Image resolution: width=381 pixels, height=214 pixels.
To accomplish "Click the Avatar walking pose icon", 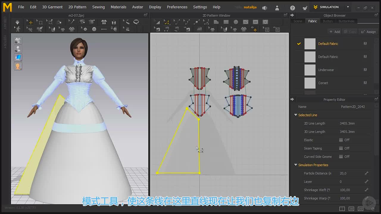I will pos(18,29).
